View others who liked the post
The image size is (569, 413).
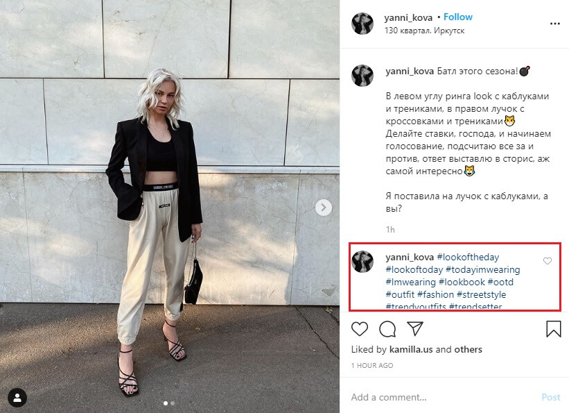pyautogui.click(x=468, y=349)
